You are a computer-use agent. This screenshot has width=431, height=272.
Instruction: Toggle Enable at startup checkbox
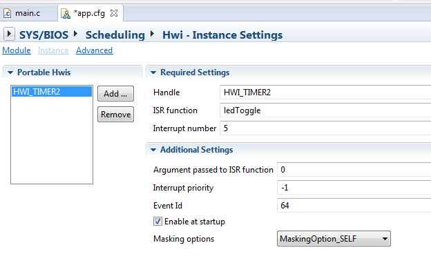coord(157,222)
